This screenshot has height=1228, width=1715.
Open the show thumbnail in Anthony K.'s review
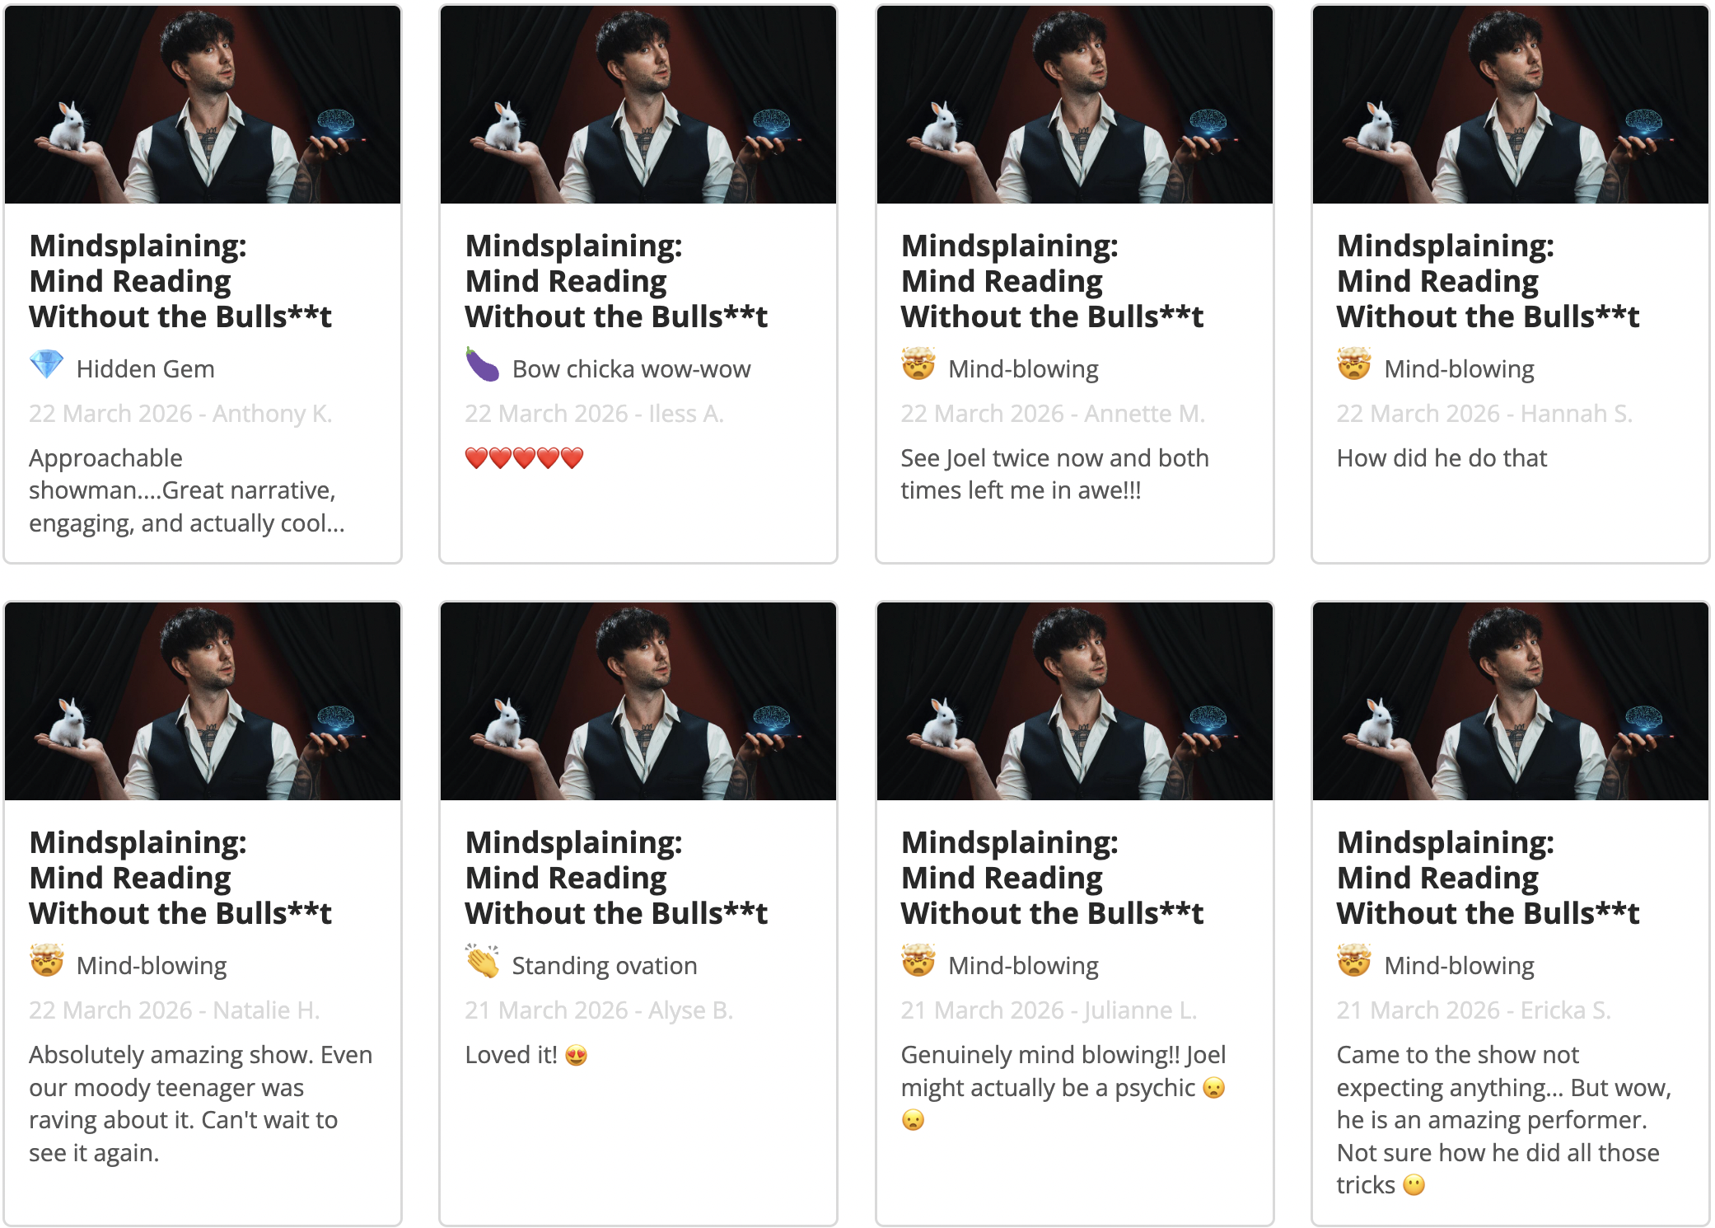click(x=203, y=105)
